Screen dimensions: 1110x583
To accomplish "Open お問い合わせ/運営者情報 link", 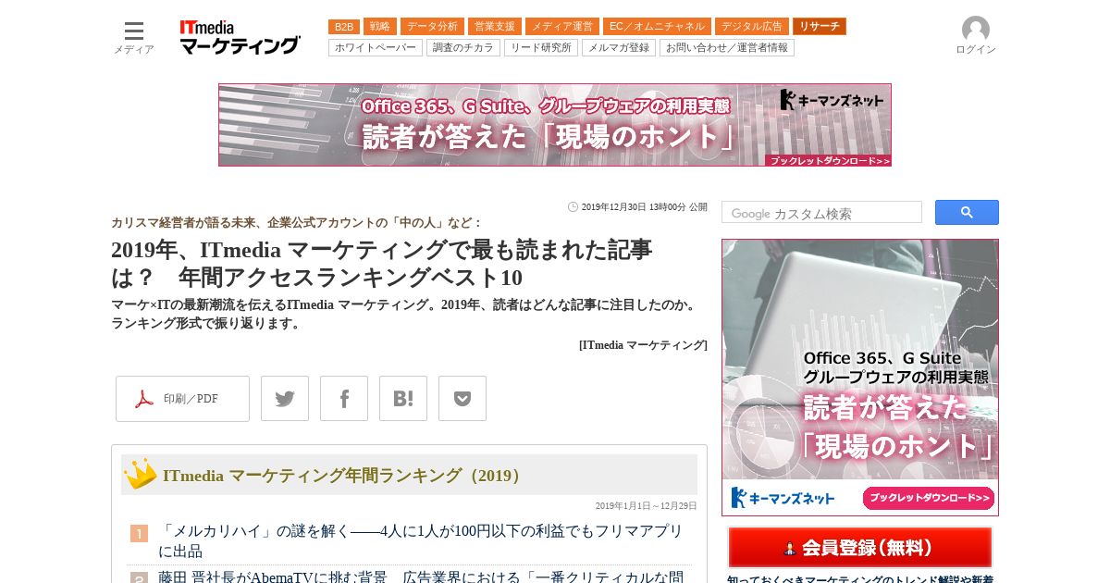I will 727,48.
